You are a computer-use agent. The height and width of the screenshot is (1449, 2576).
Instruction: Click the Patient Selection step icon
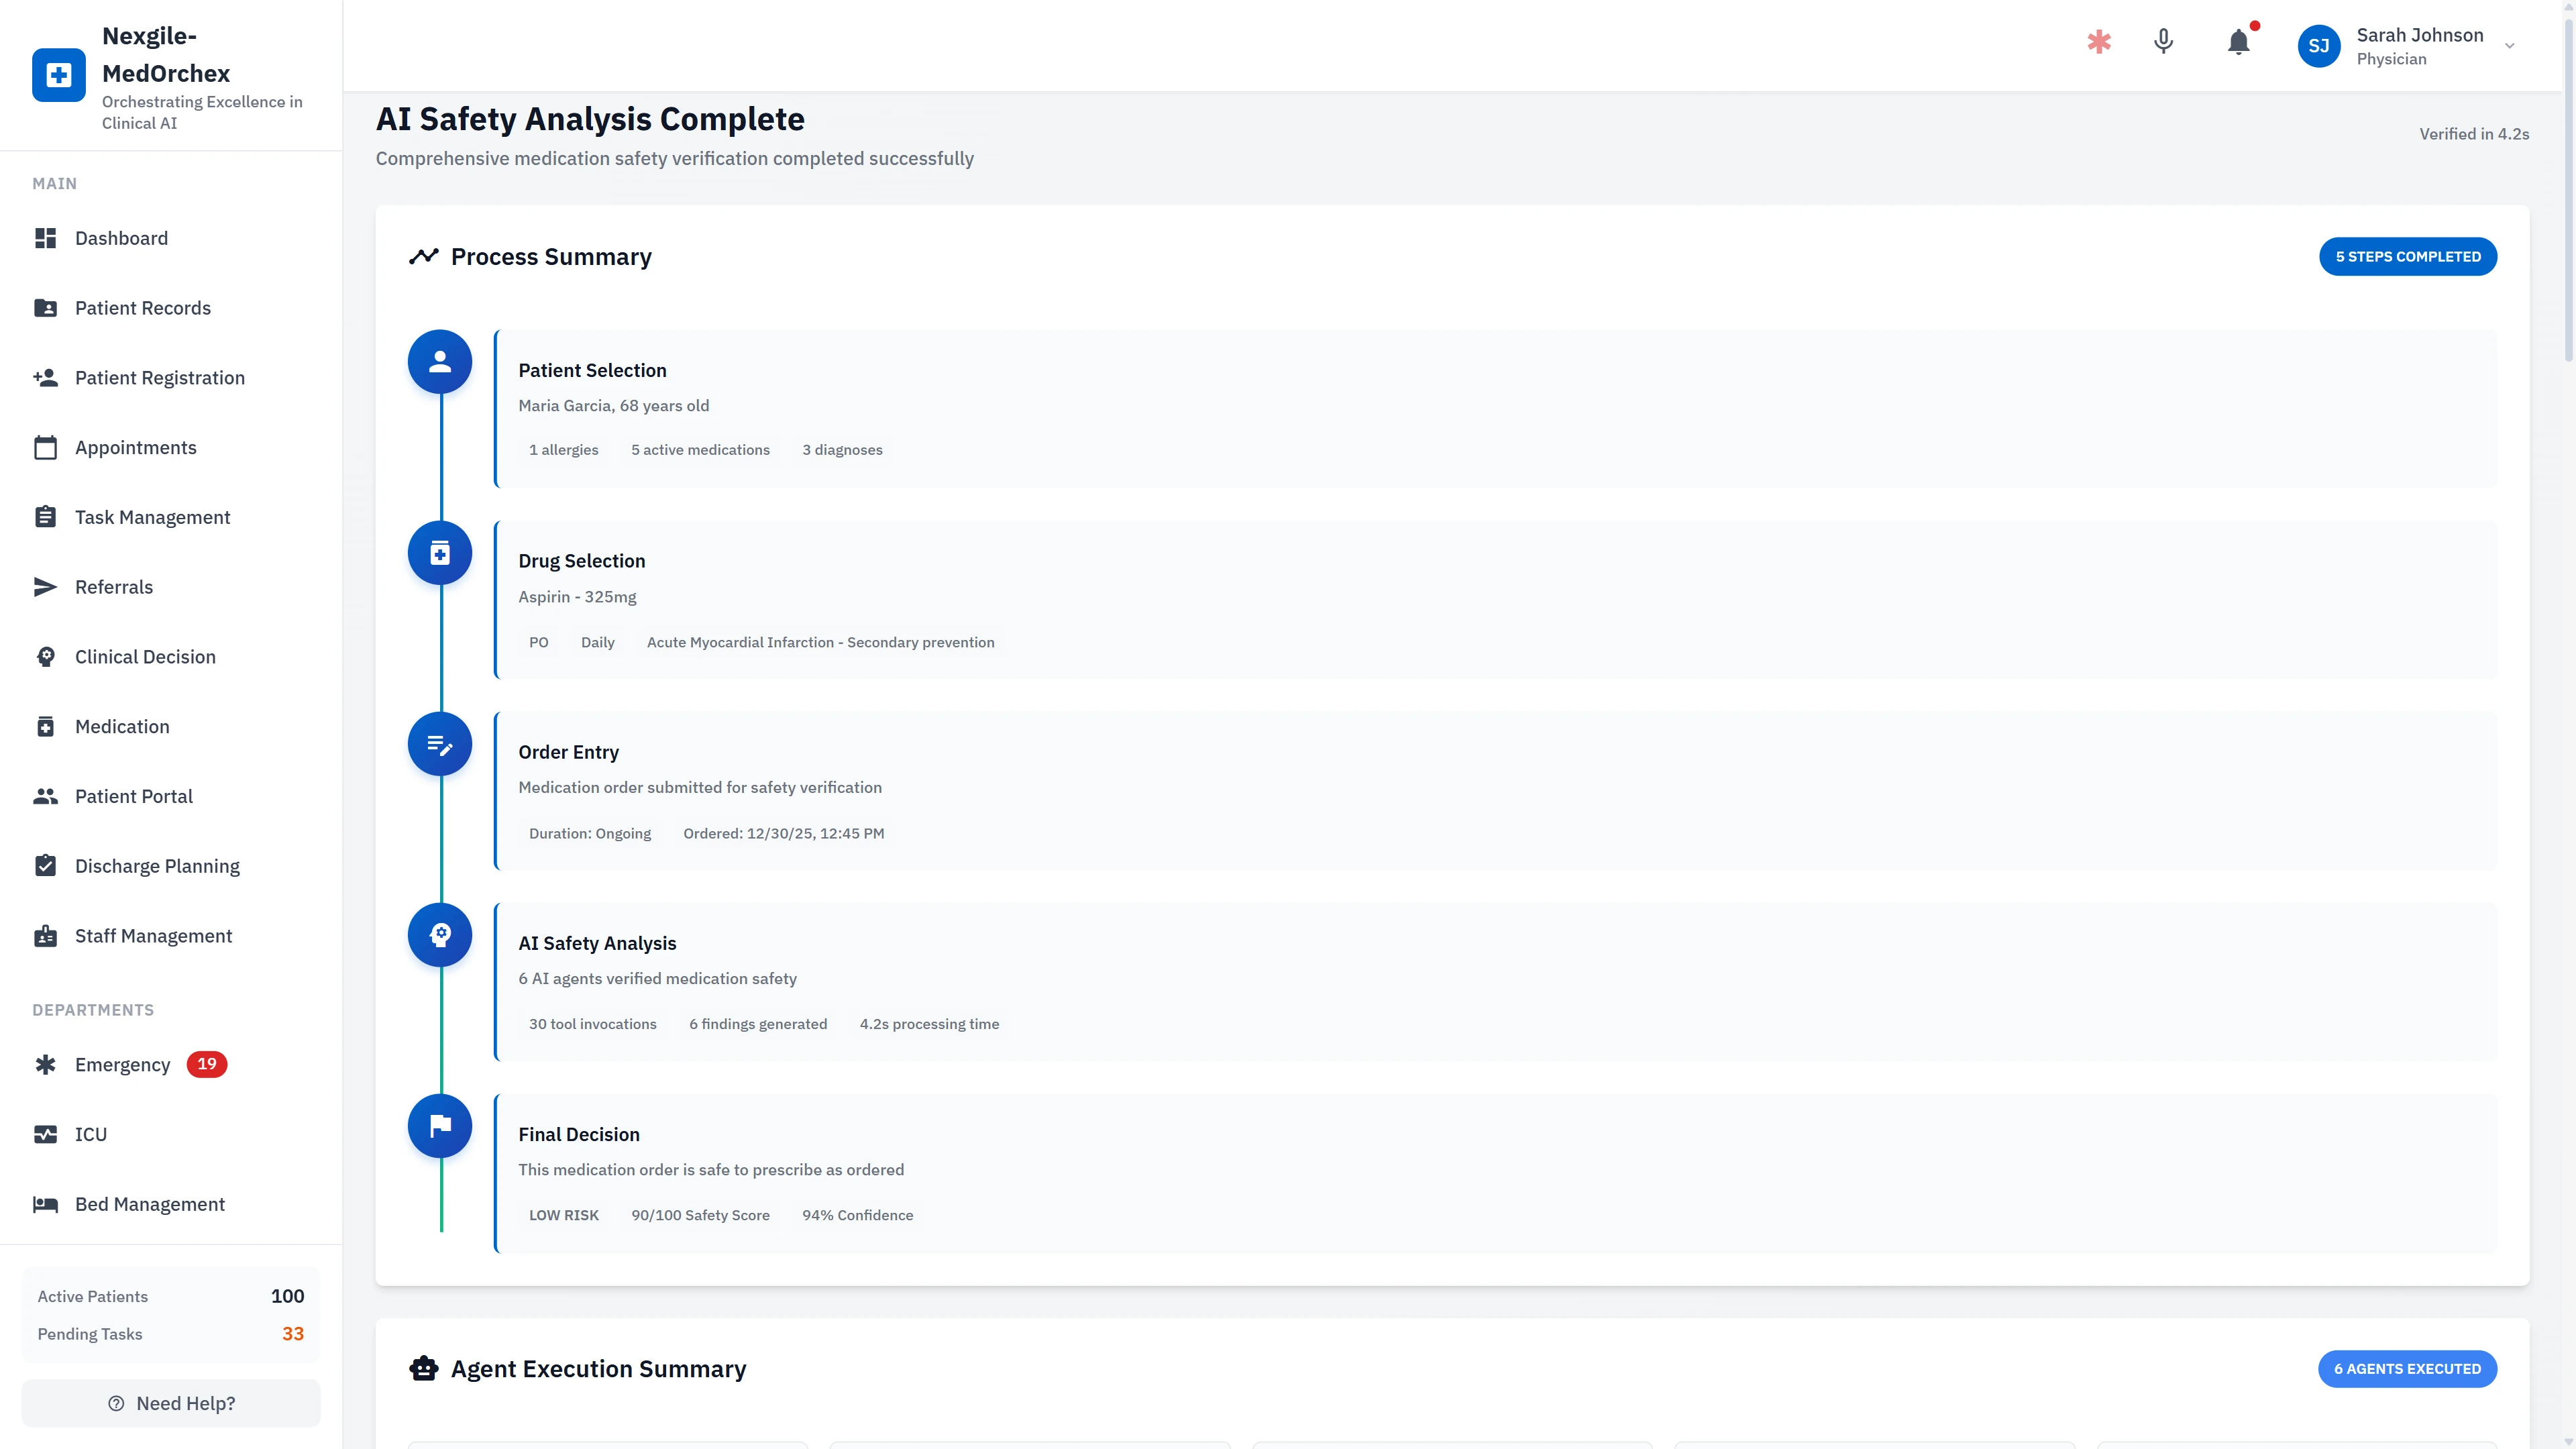coord(440,362)
